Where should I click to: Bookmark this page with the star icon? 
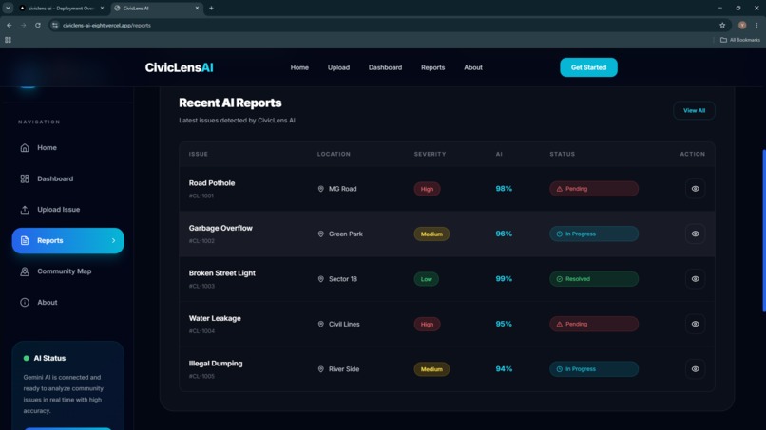722,25
